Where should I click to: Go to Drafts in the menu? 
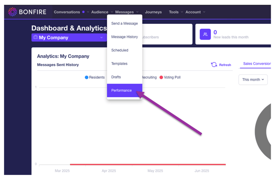116,77
